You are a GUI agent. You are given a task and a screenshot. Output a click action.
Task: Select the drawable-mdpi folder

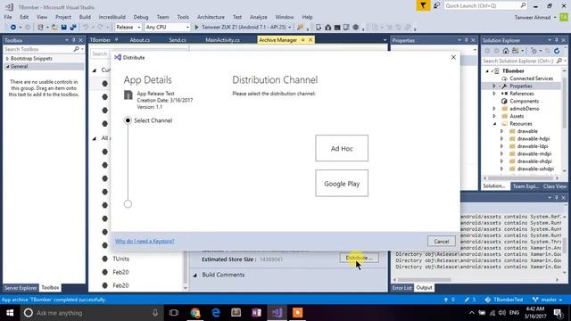click(534, 154)
